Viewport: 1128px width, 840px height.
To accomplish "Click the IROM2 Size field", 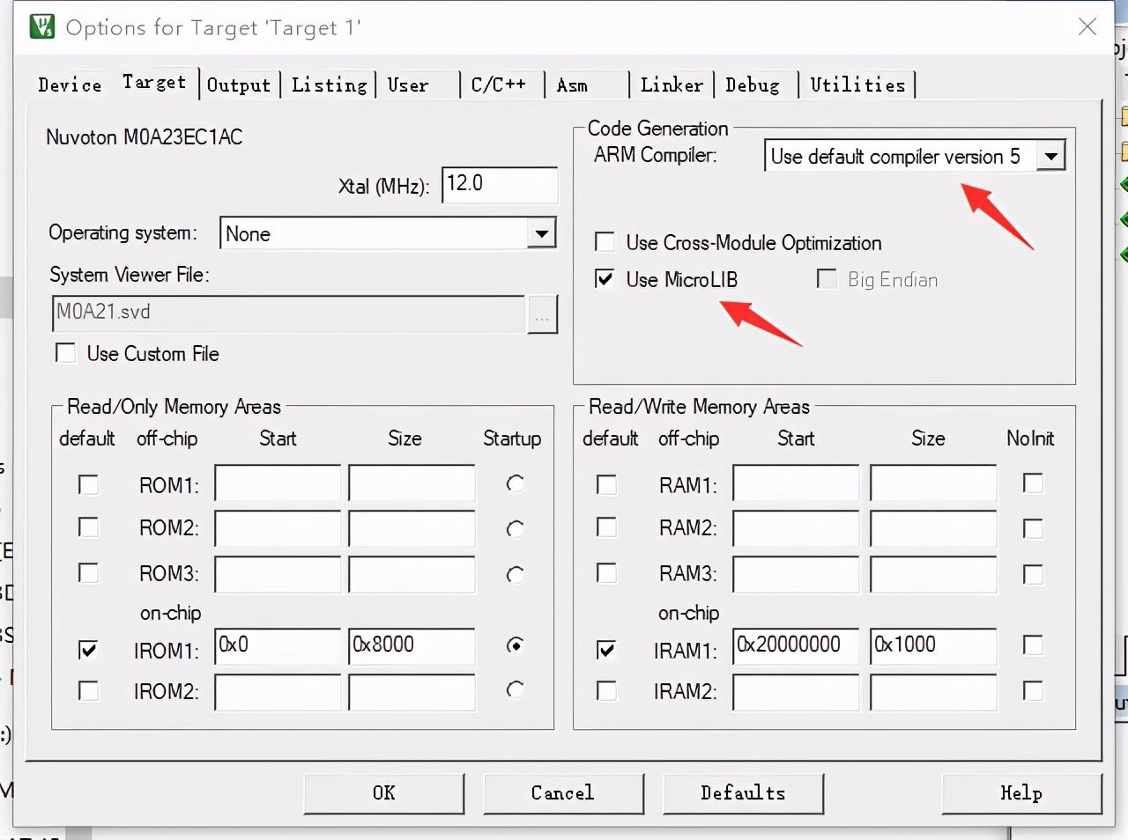I will (x=412, y=692).
